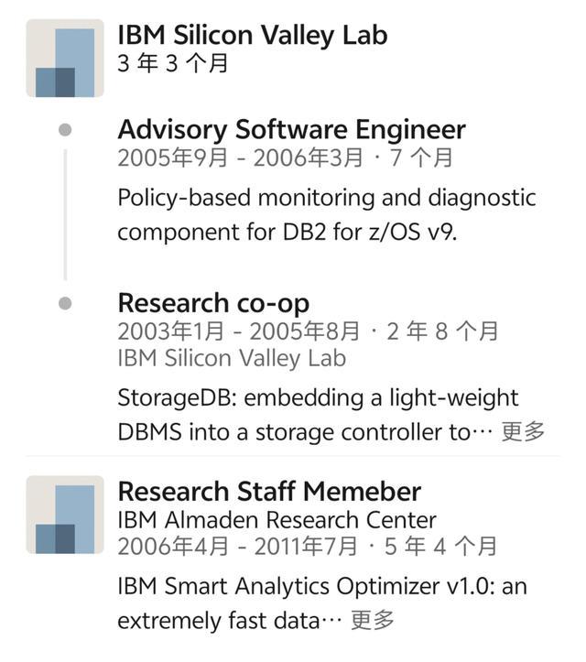Click the vertical timeline connector line

[x=65, y=214]
